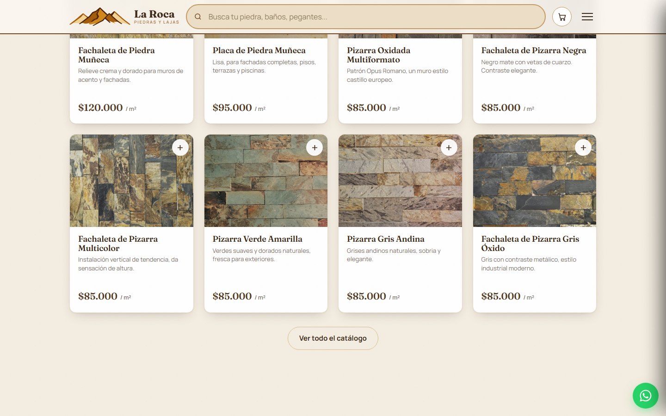The image size is (666, 416).
Task: Open 'Fachaleta de Pizarra Negra' title
Action: click(x=534, y=50)
